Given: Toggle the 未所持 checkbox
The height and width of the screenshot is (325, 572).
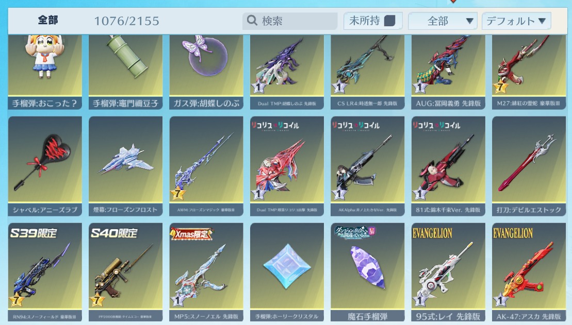Looking at the screenshot, I should (389, 21).
